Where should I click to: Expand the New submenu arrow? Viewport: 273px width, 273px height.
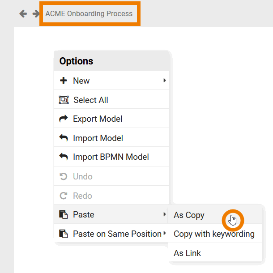coord(165,81)
